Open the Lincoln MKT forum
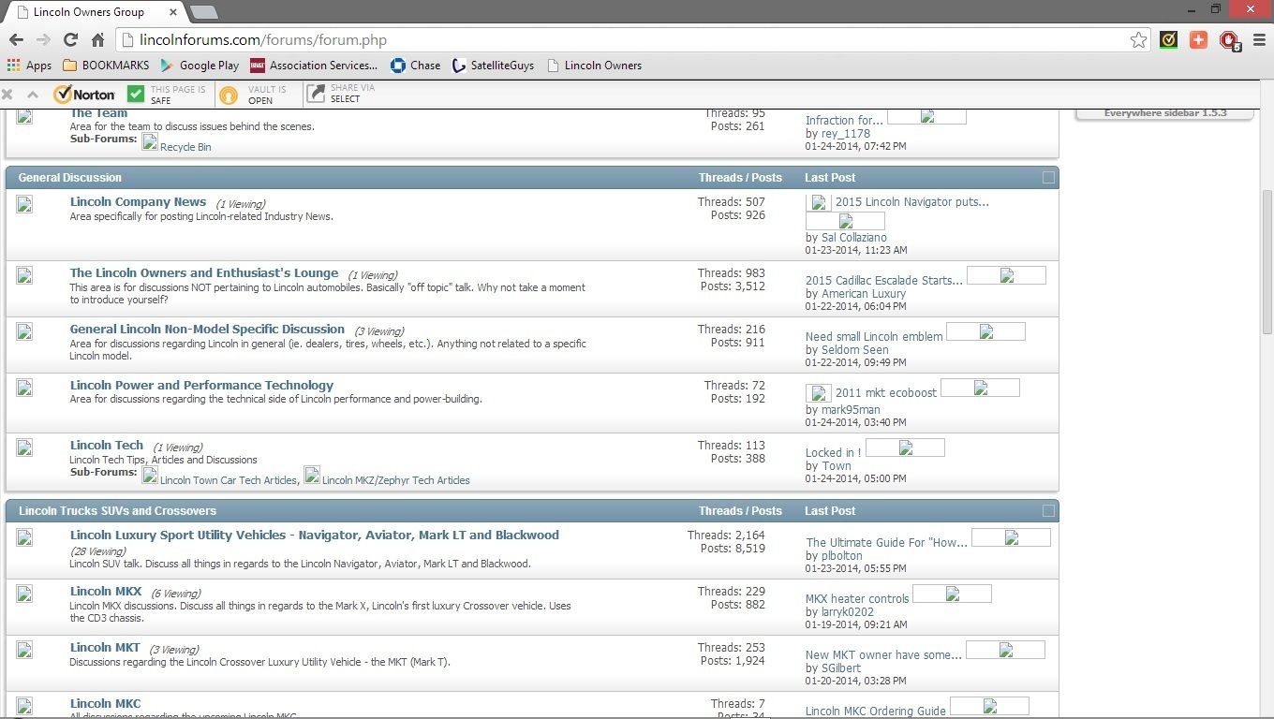This screenshot has height=719, width=1274. pyautogui.click(x=105, y=647)
